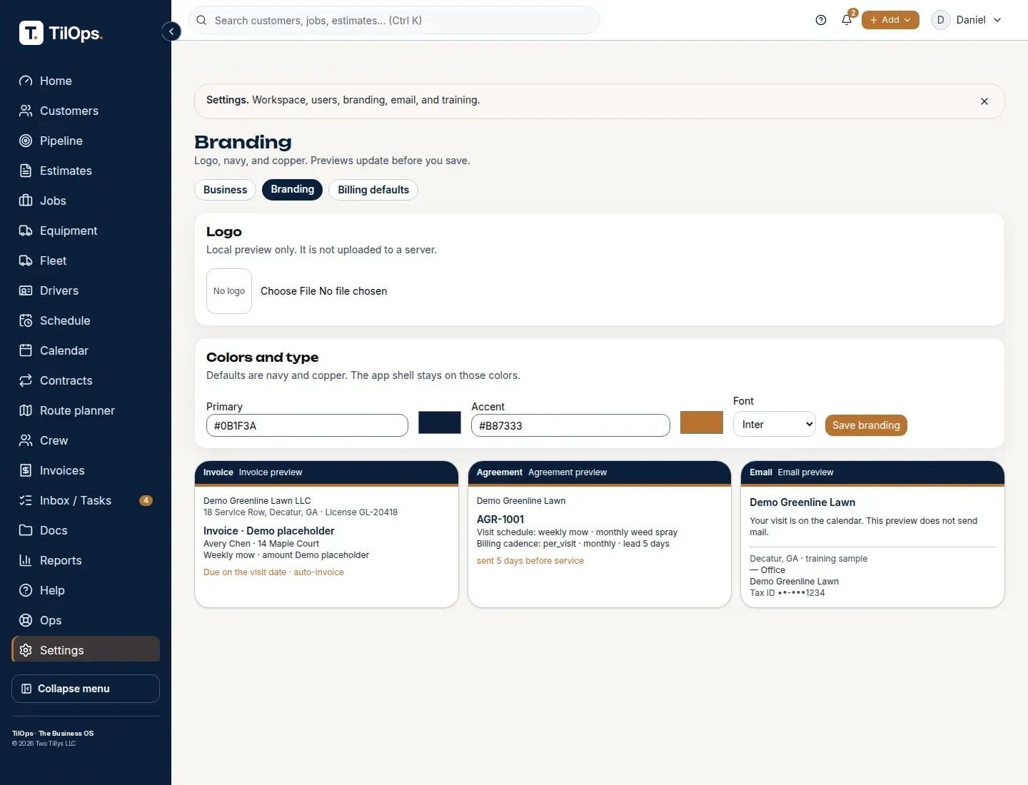Expand the Font dropdown showing Inter
Screen dimensions: 1028x785
tap(775, 424)
